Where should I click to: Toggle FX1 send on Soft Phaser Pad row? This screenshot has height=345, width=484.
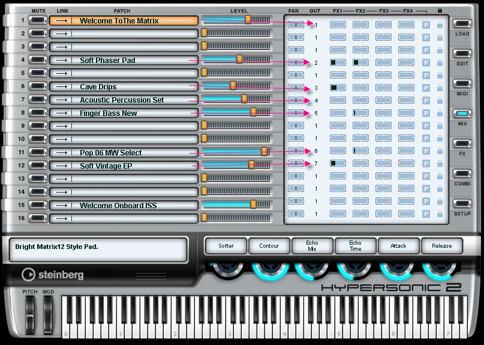coord(338,62)
